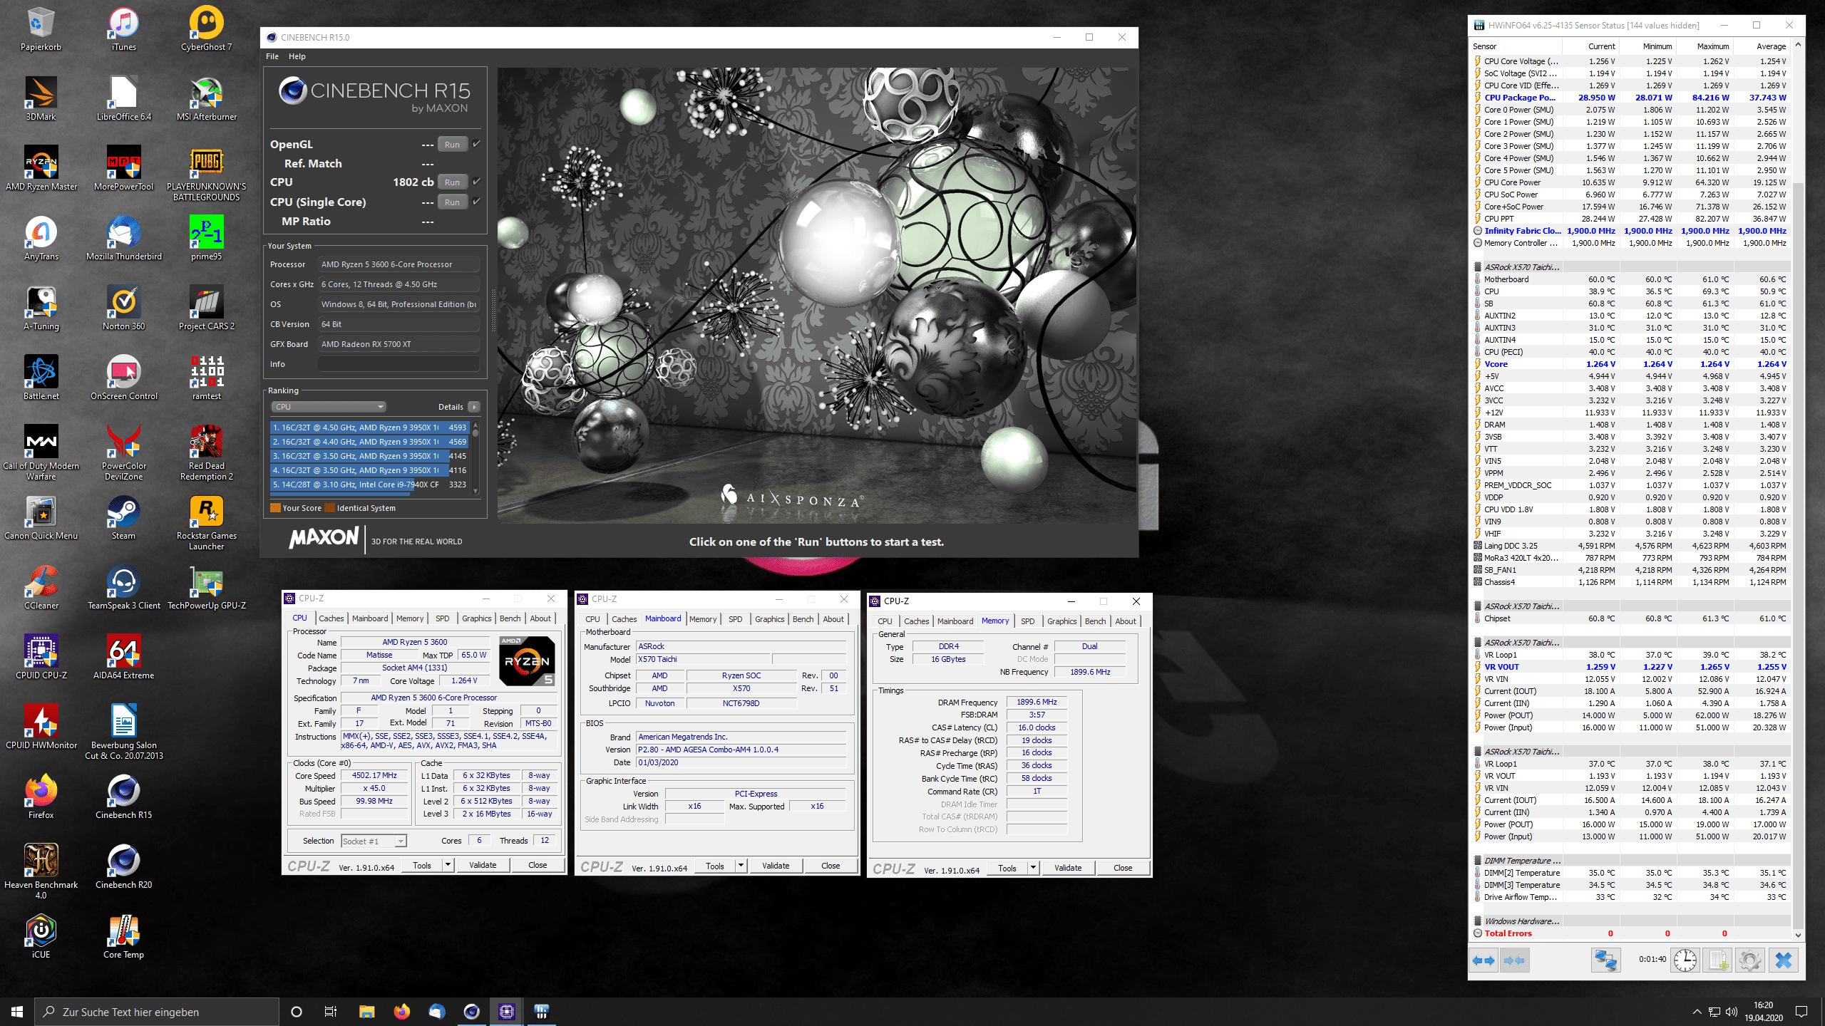Screen dimensions: 1825x1026
Task: Open the taskbar clock showing 16:20
Action: pyautogui.click(x=1764, y=1012)
